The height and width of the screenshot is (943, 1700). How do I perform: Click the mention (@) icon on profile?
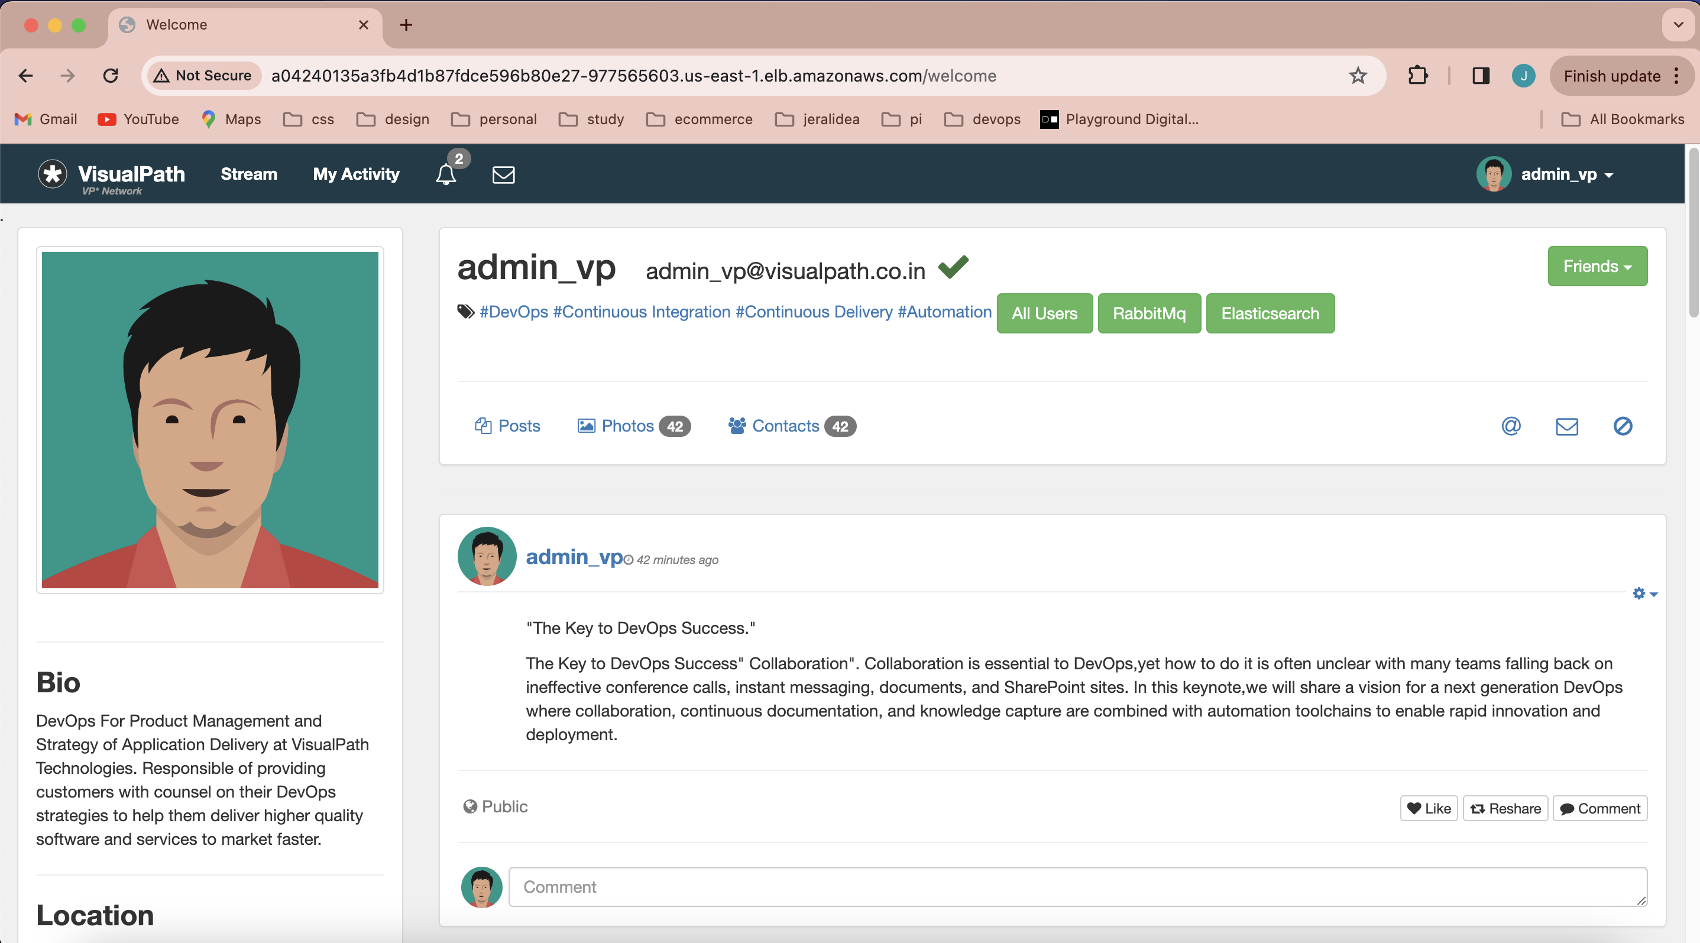point(1512,425)
